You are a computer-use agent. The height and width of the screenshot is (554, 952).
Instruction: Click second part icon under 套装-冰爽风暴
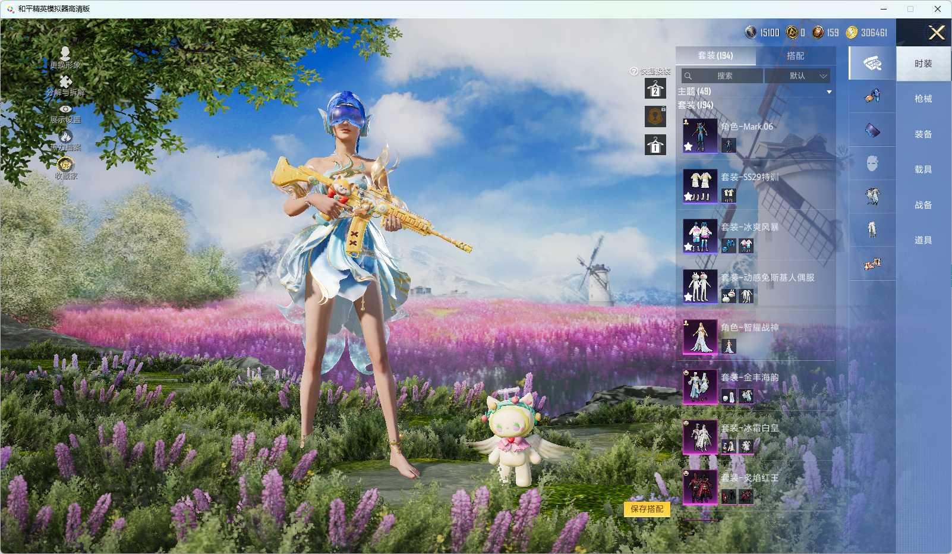746,245
